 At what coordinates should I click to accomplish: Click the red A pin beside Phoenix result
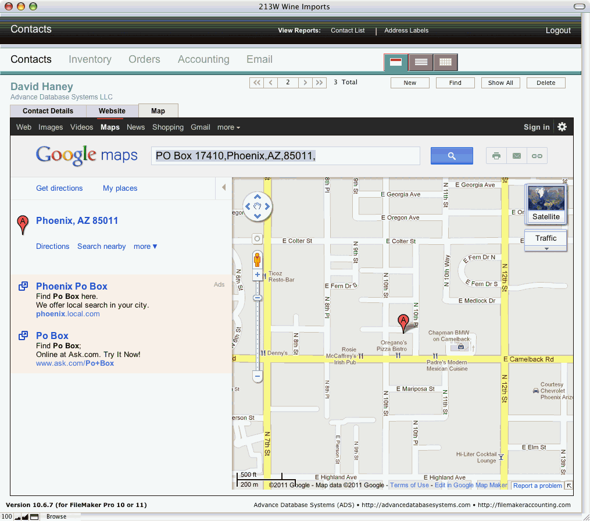coord(23,224)
